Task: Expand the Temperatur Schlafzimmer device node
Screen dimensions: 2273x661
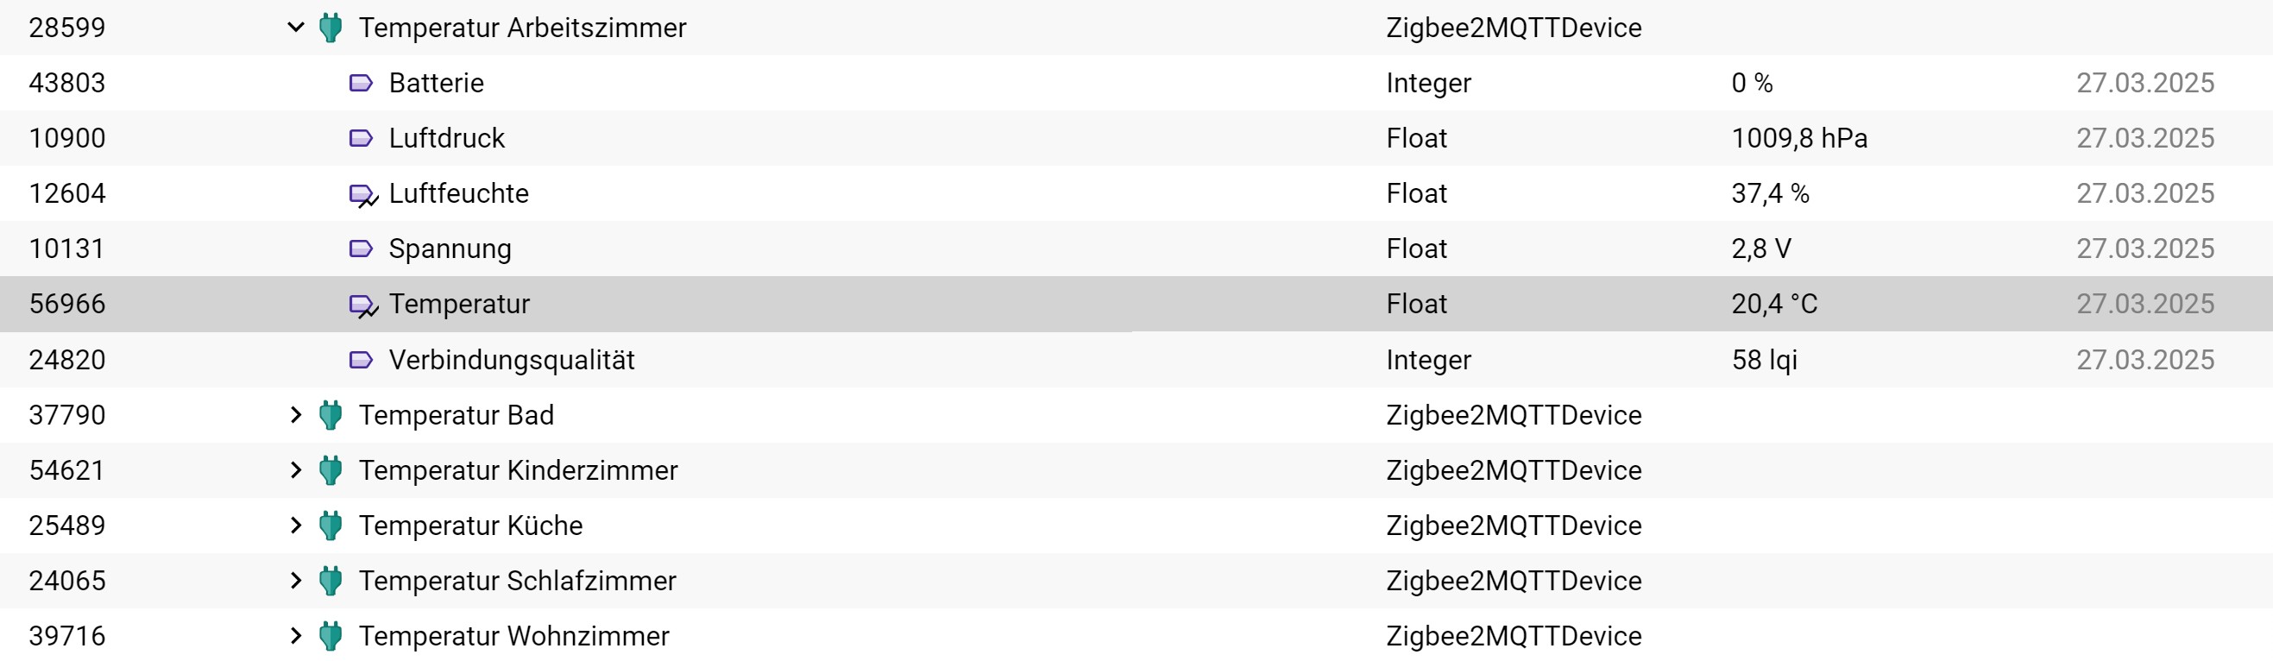Action: [296, 581]
